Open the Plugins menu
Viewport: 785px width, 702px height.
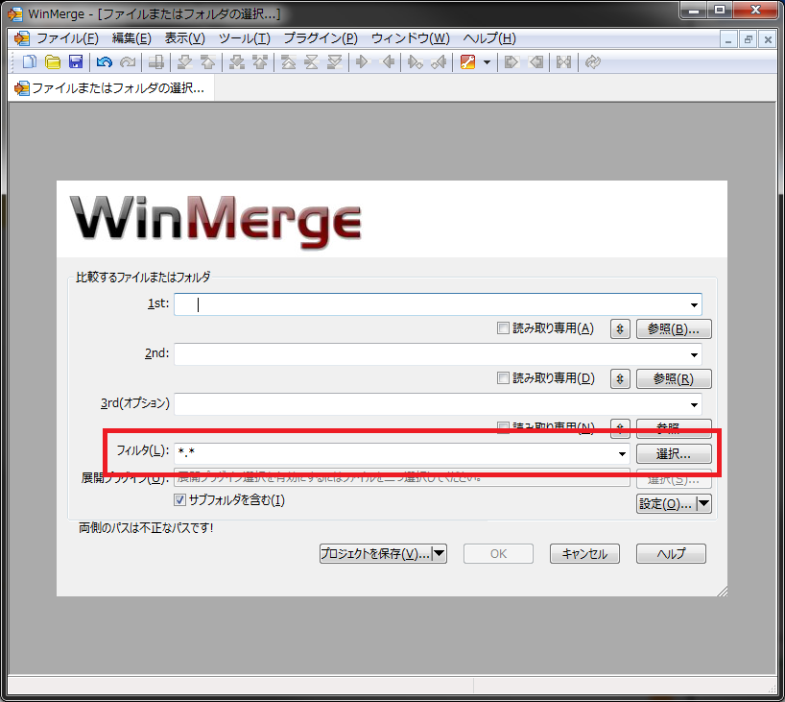coord(319,38)
